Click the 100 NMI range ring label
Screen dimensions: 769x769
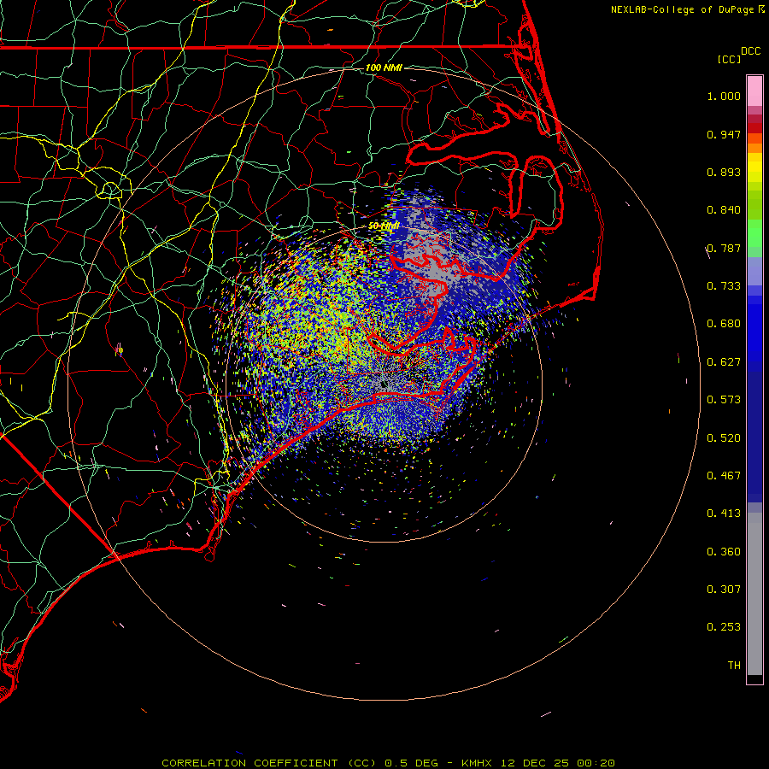384,68
